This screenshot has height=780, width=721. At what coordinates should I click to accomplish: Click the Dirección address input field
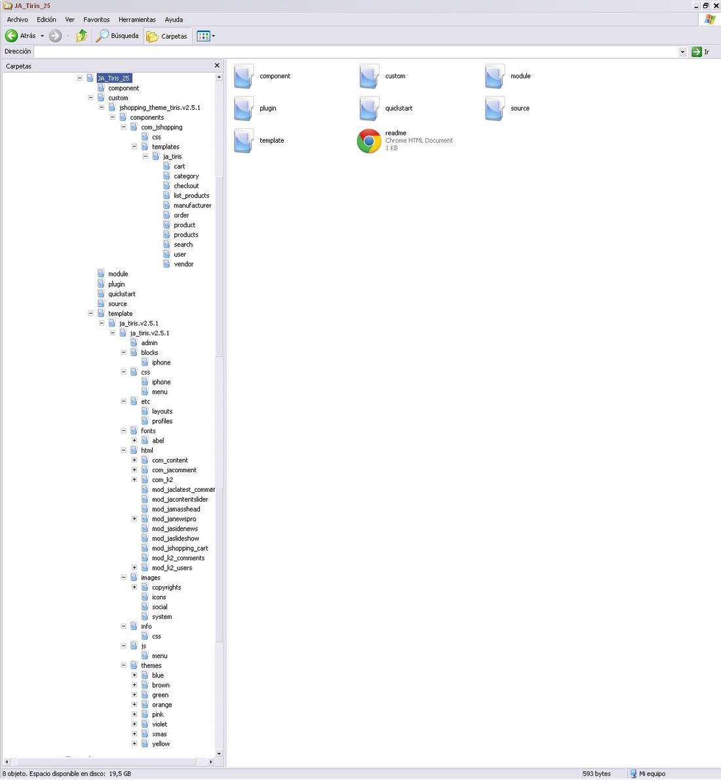[356, 52]
